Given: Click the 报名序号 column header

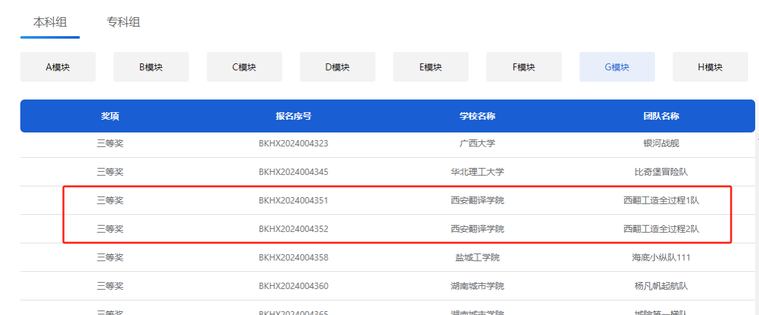Looking at the screenshot, I should 293,116.
